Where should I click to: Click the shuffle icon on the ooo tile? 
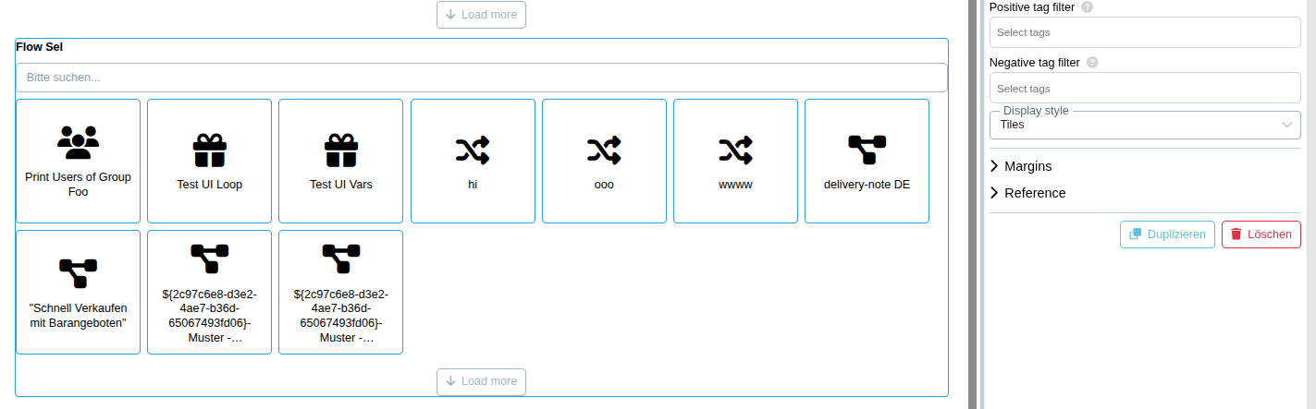click(x=604, y=150)
